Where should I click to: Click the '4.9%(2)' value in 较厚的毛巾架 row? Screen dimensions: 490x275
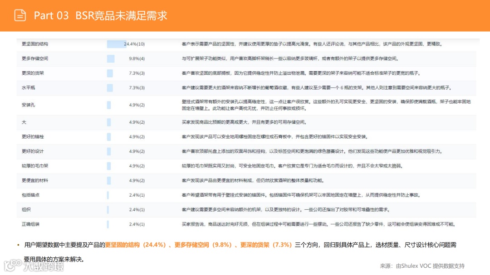tap(137, 166)
